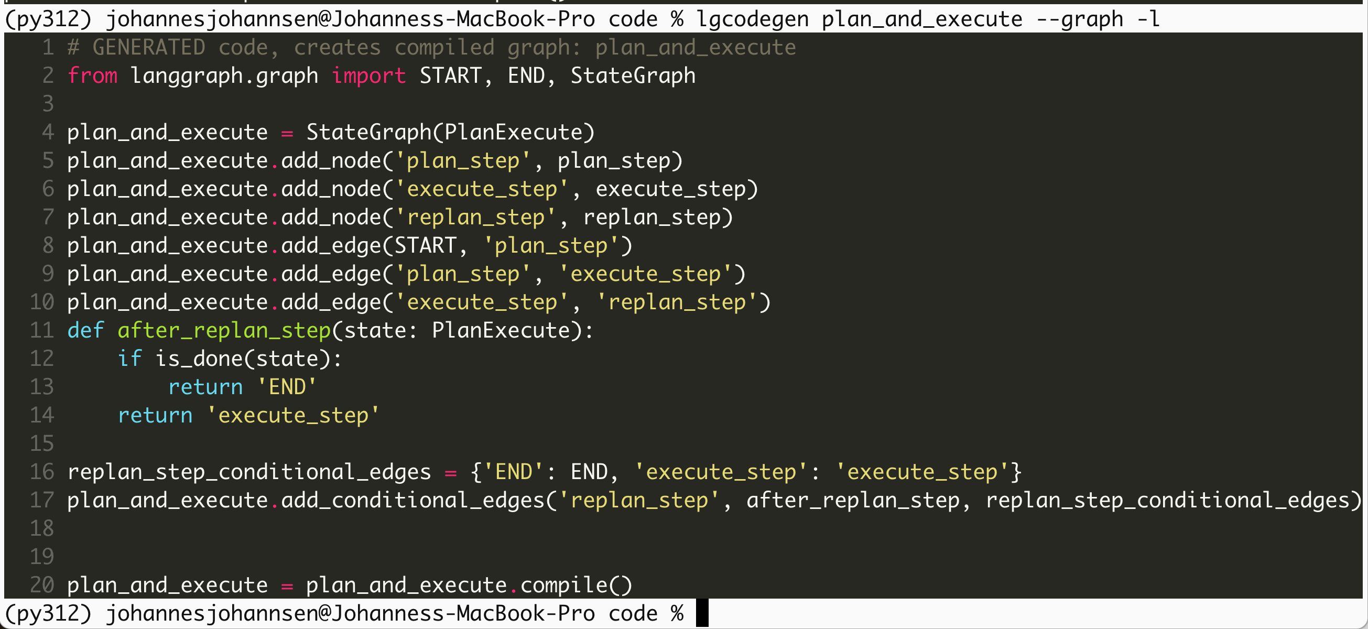Click the after_replan_step function name on line 11
This screenshot has height=629, width=1368.
(x=224, y=330)
